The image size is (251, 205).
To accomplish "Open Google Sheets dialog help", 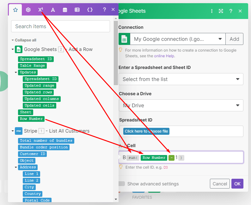I will point(231,11).
